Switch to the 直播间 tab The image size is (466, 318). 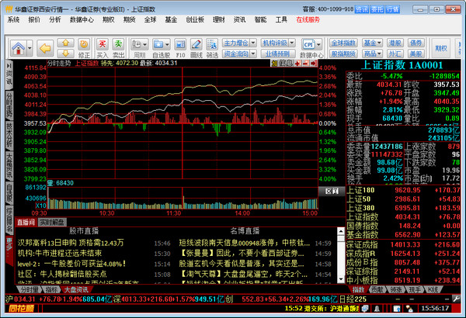(26, 222)
